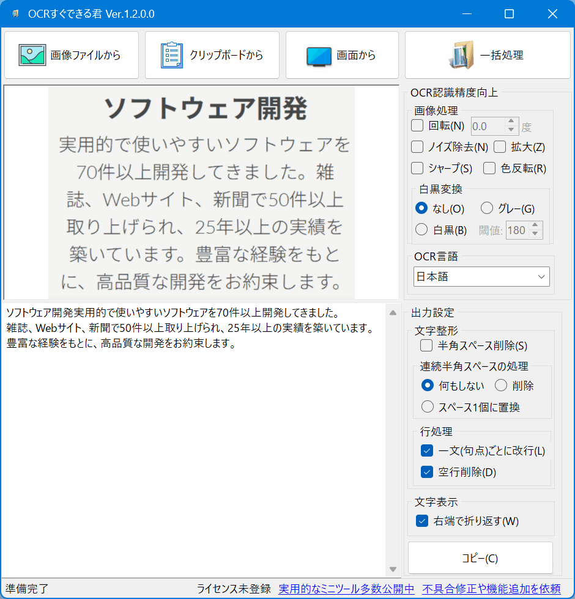
Task: Enable ノイズ除去(N) noise removal checkbox
Action: 418,147
